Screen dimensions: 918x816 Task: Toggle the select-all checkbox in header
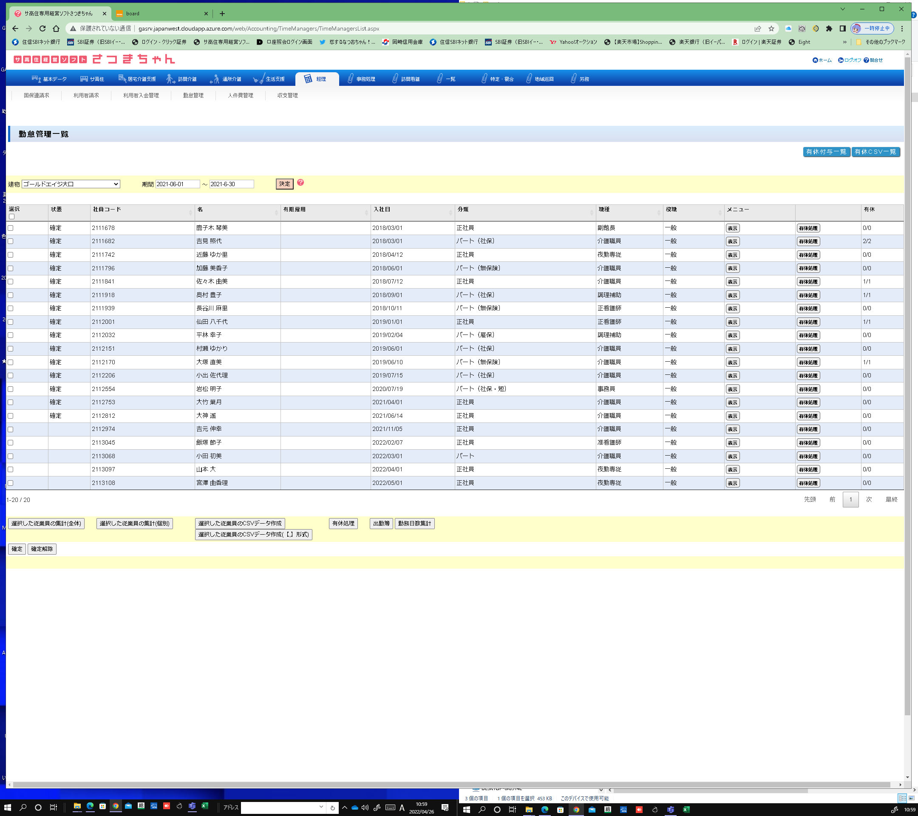[11, 216]
